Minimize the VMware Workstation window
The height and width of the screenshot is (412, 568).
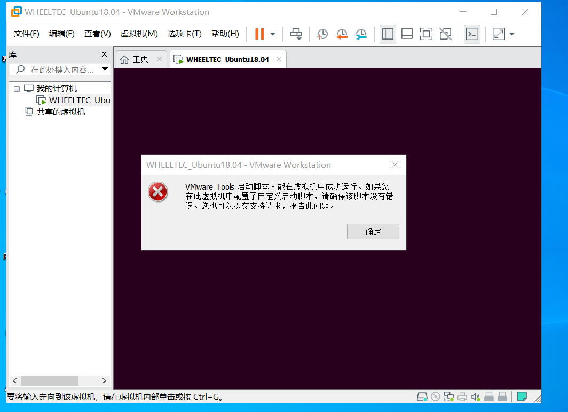463,12
